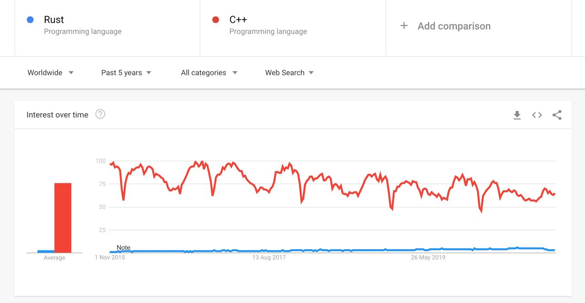This screenshot has height=303, width=585.
Task: Click the blue Rust average bar
Action: click(46, 251)
